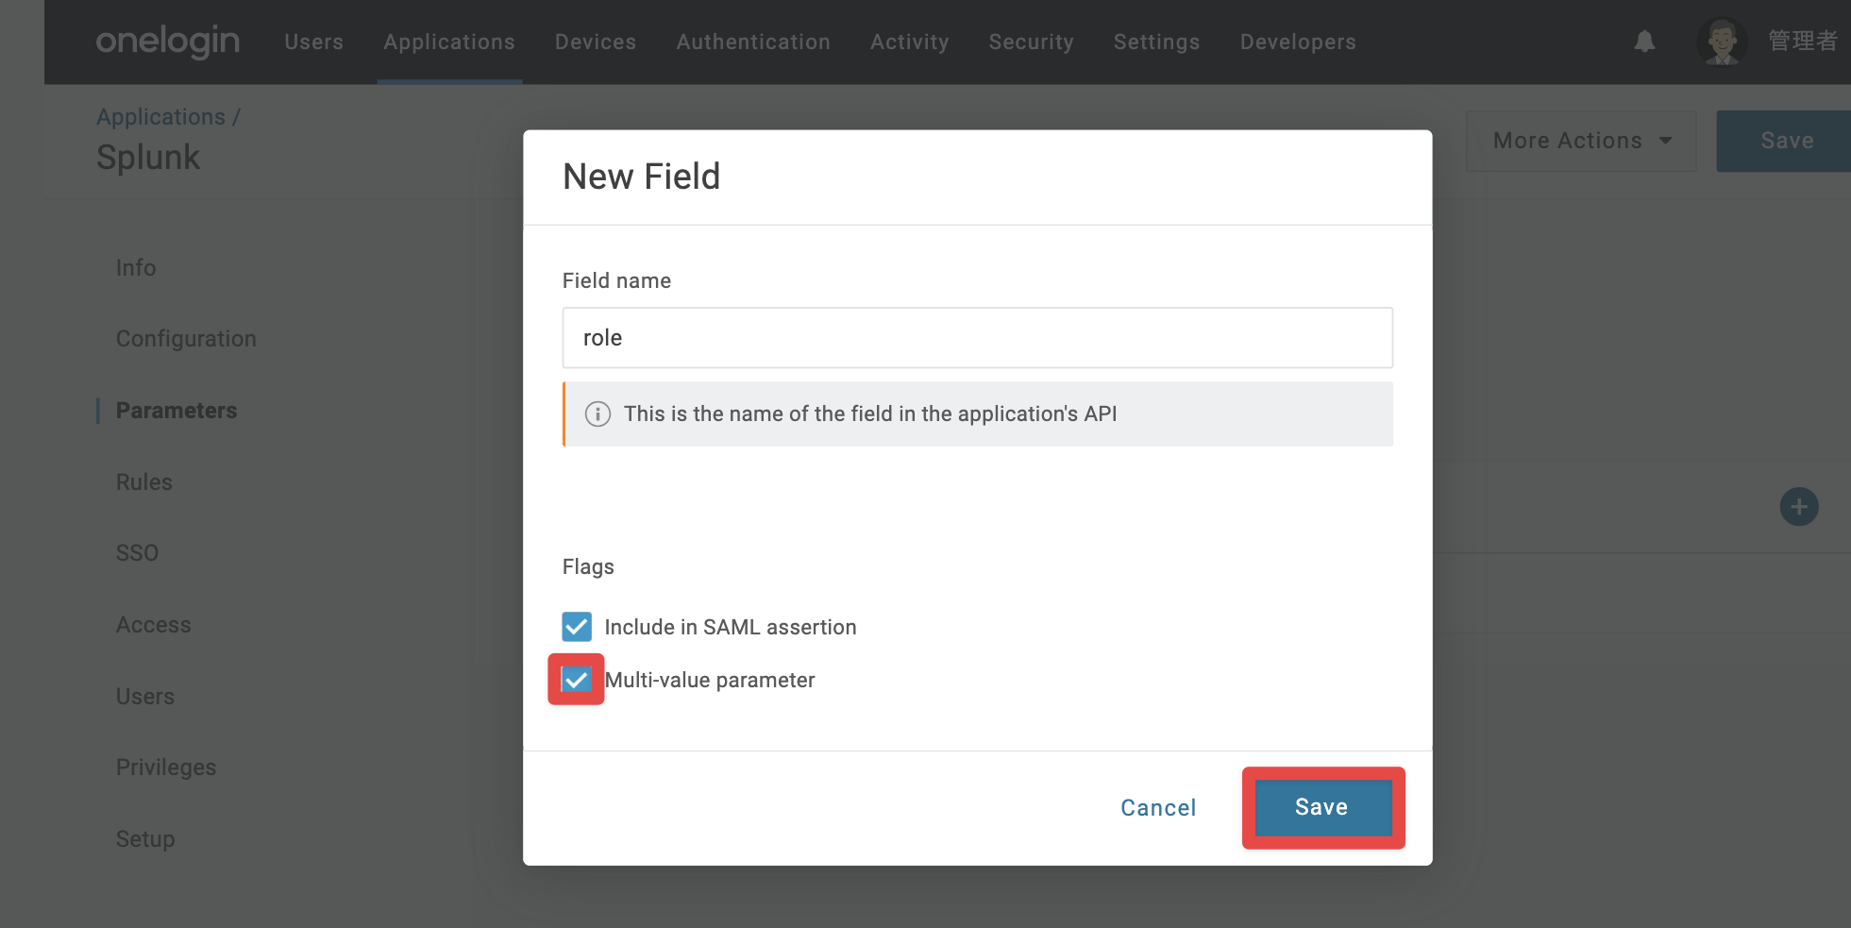The width and height of the screenshot is (1851, 928).
Task: Open the Rules sidebar tab
Action: click(x=143, y=482)
